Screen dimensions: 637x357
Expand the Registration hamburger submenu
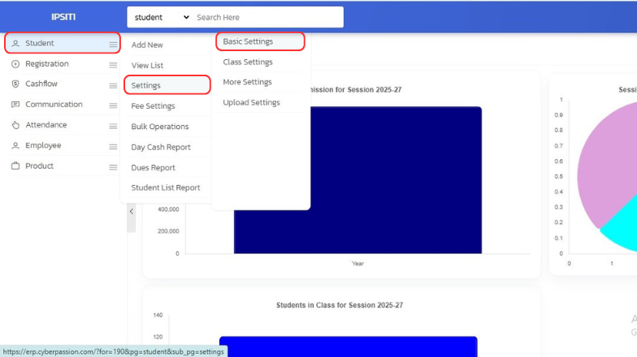click(113, 65)
